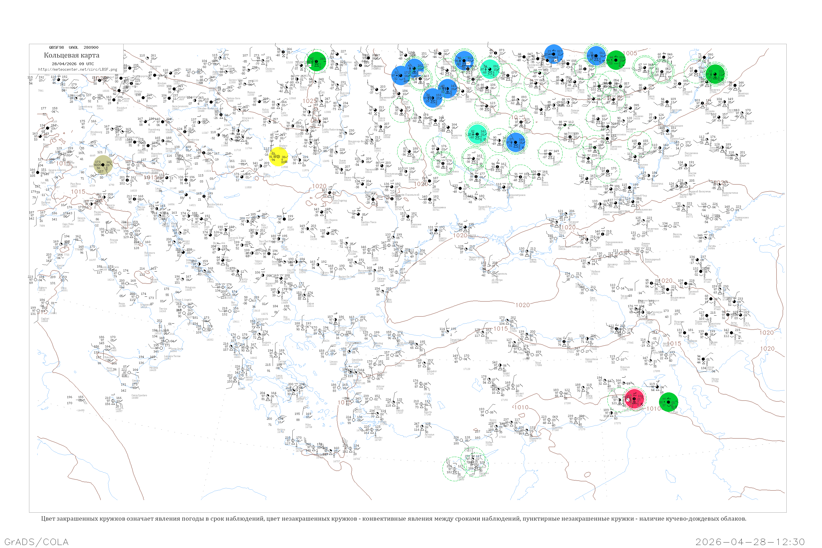Open the meteocenter.net LBSF.png URL

click(x=77, y=69)
